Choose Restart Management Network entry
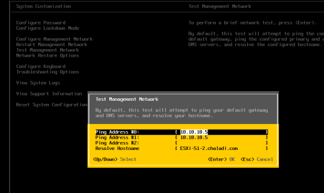 pyautogui.click(x=52, y=45)
